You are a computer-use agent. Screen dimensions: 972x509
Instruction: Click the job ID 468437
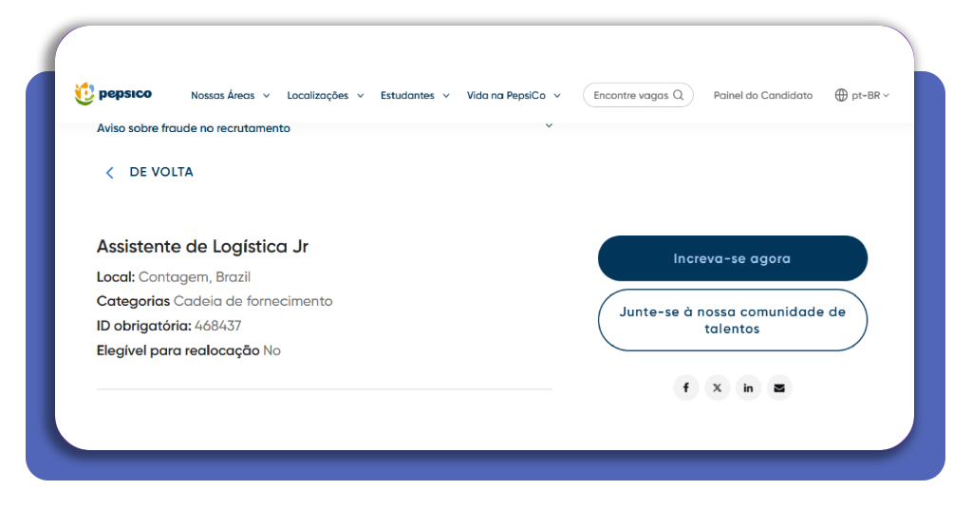217,326
